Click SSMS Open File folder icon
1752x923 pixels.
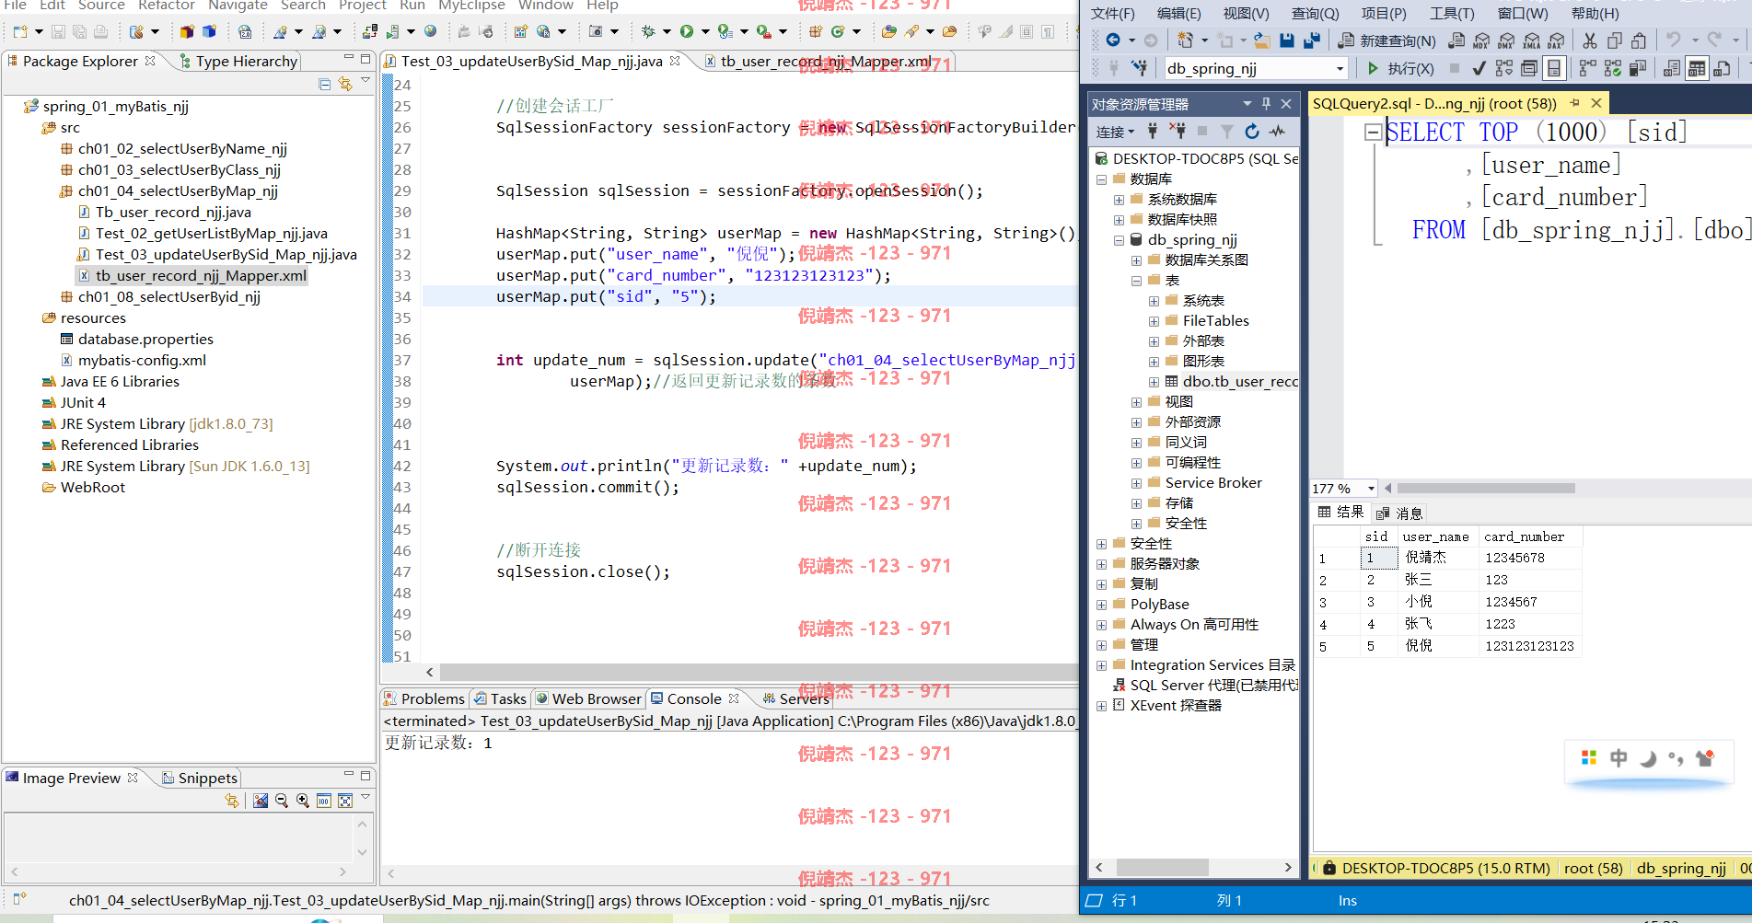1262,40
